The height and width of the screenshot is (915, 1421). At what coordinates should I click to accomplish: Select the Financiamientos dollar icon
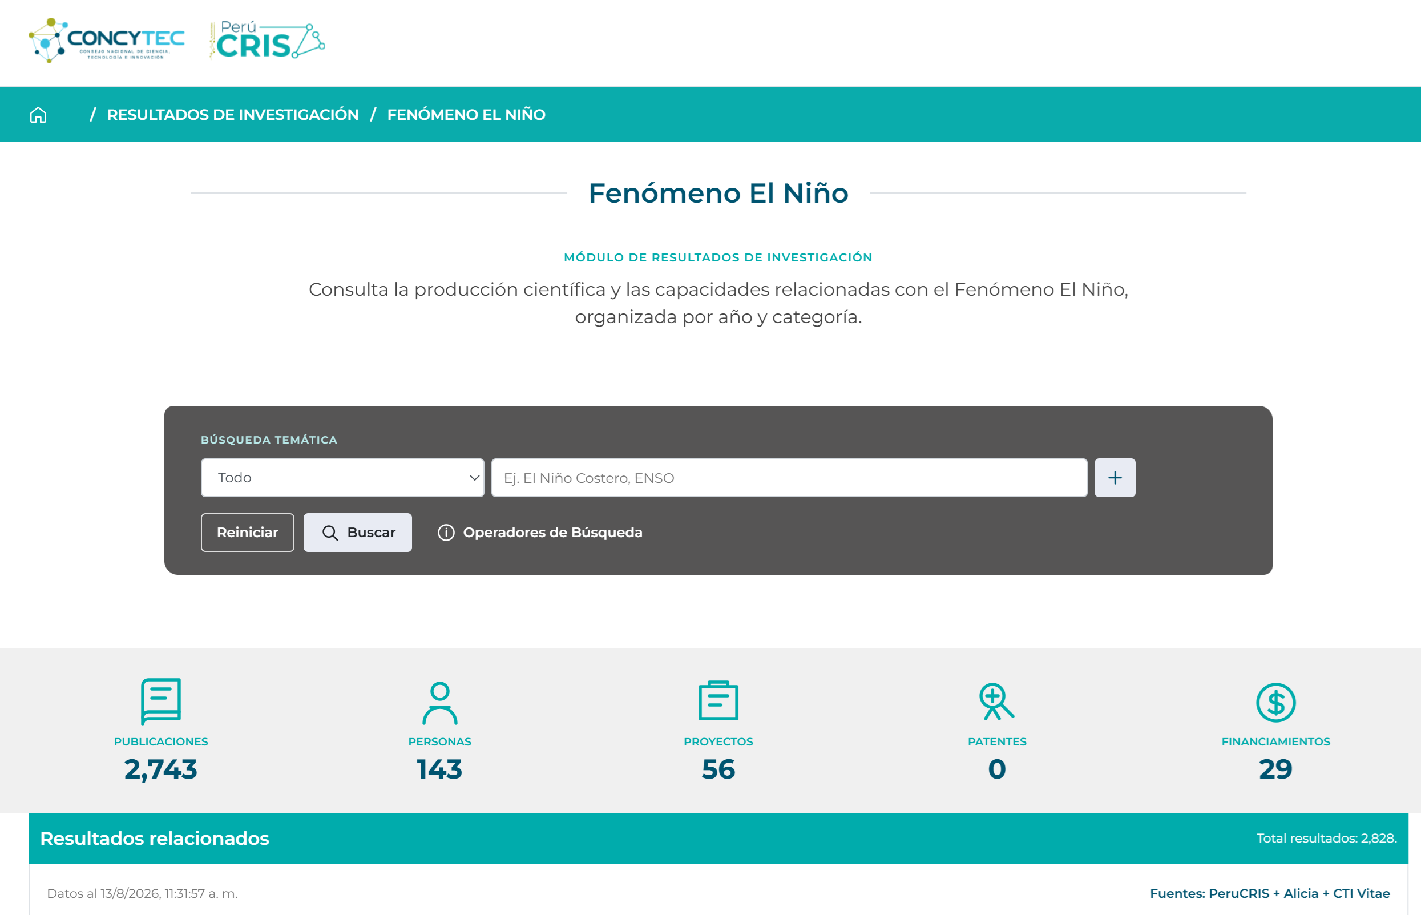point(1275,703)
